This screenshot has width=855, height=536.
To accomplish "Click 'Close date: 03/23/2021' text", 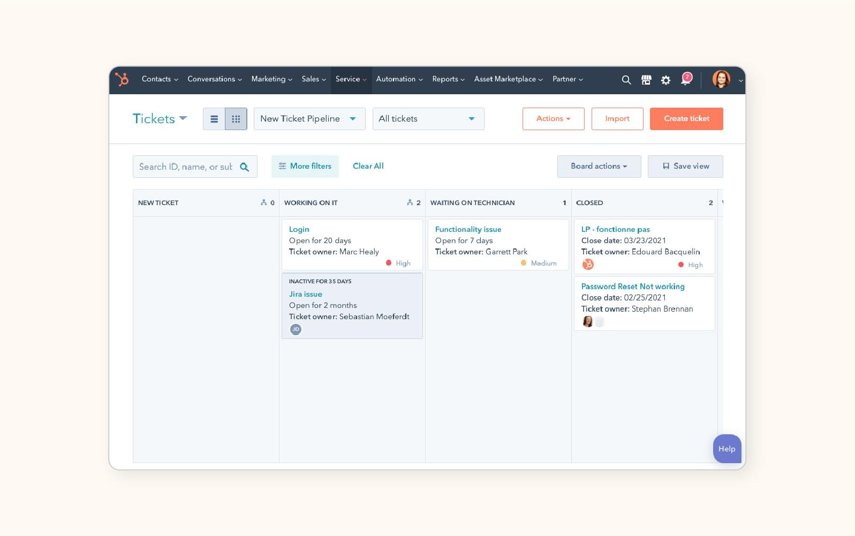I will (624, 240).
